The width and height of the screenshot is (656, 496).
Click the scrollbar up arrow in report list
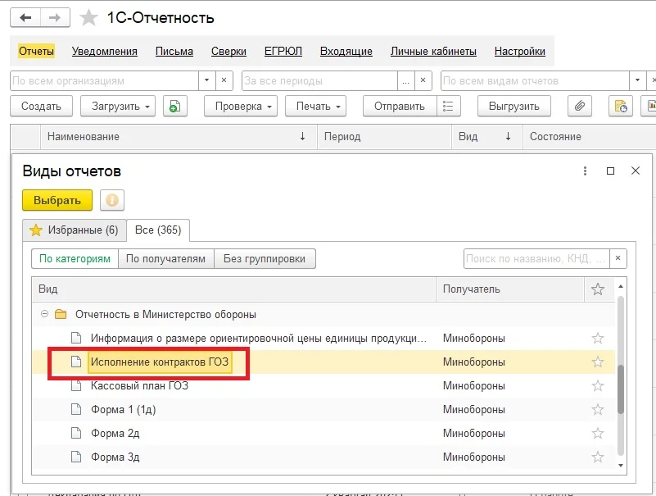pos(621,286)
